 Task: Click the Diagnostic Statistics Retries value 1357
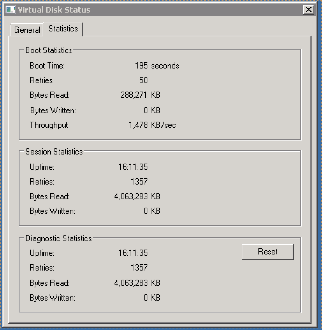coord(139,267)
